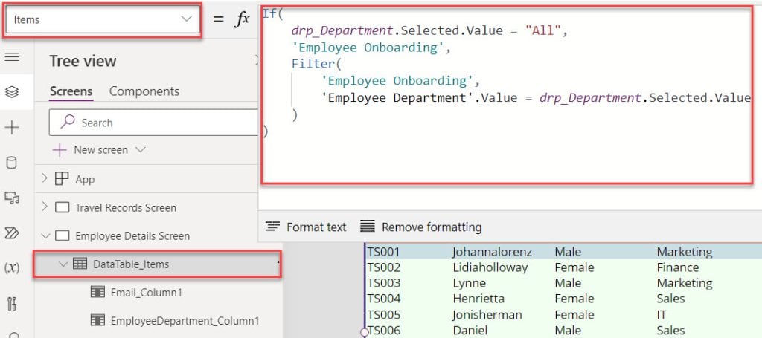Click the TS001 cell in data table
The image size is (762, 338).
coord(383,252)
